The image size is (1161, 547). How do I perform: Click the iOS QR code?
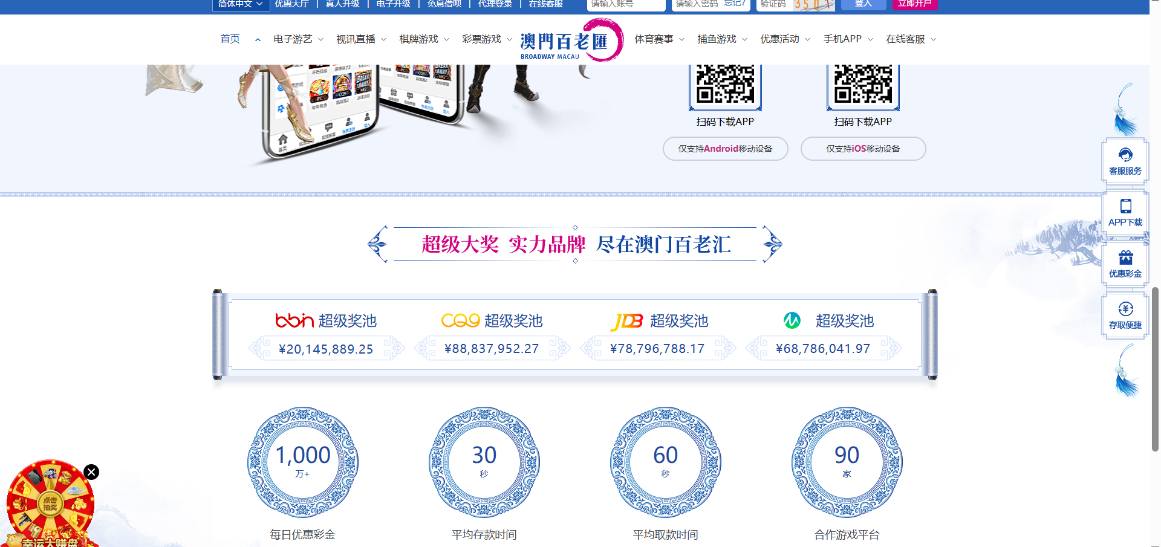pyautogui.click(x=863, y=87)
